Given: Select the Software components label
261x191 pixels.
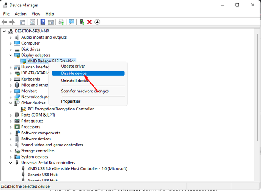Looking at the screenshot, I should (x=40, y=133).
